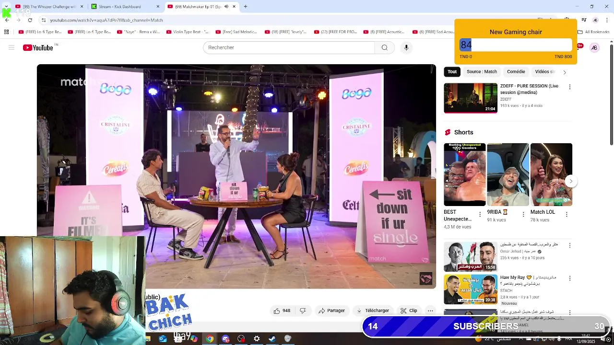The height and width of the screenshot is (345, 614).
Task: Open the tab search dropdown arrow
Action: click(x=6, y=7)
